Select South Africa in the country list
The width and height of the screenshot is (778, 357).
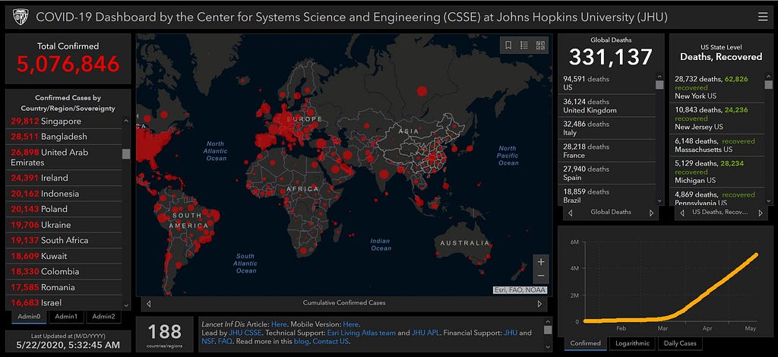pos(64,241)
